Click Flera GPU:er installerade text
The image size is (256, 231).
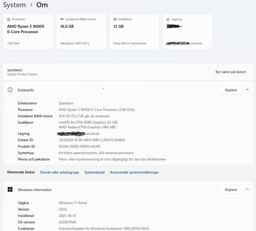pyautogui.click(x=130, y=43)
